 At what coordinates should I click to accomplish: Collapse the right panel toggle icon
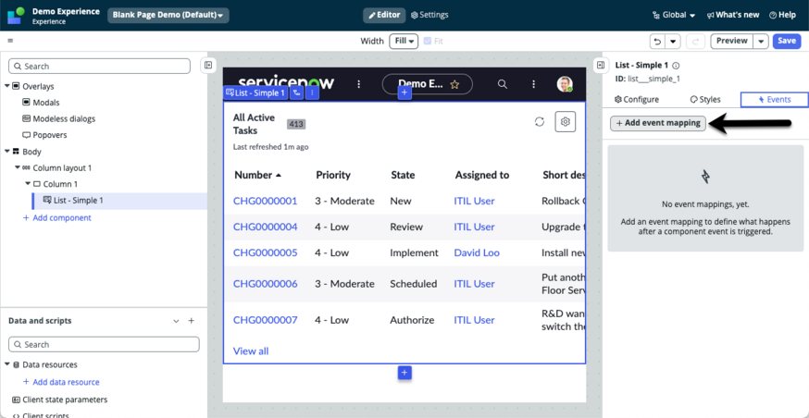pyautogui.click(x=600, y=65)
